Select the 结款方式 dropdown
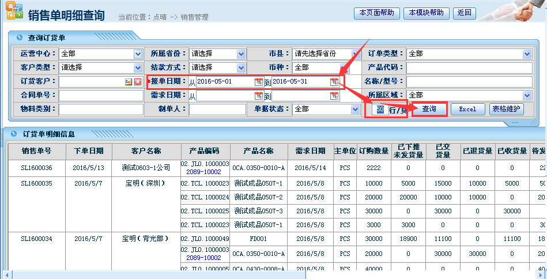Screen dimensions: 547x279 pos(241,67)
